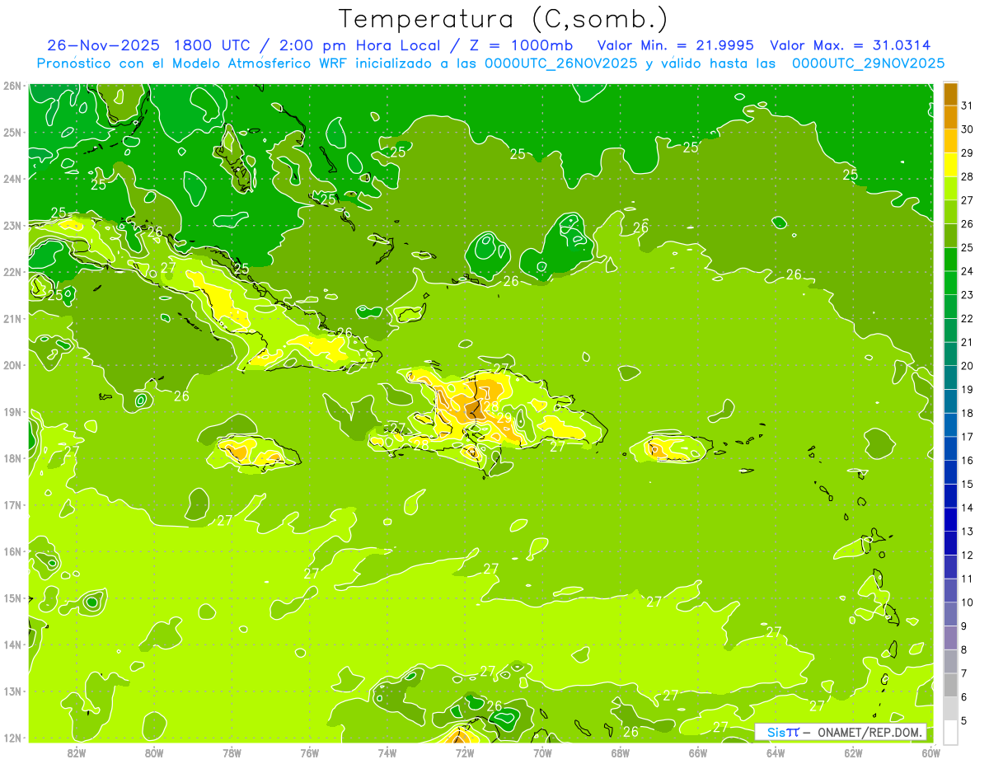Screen dimensions: 989x764
Task: Click the "72W" longitude axis label
Action: (x=465, y=752)
